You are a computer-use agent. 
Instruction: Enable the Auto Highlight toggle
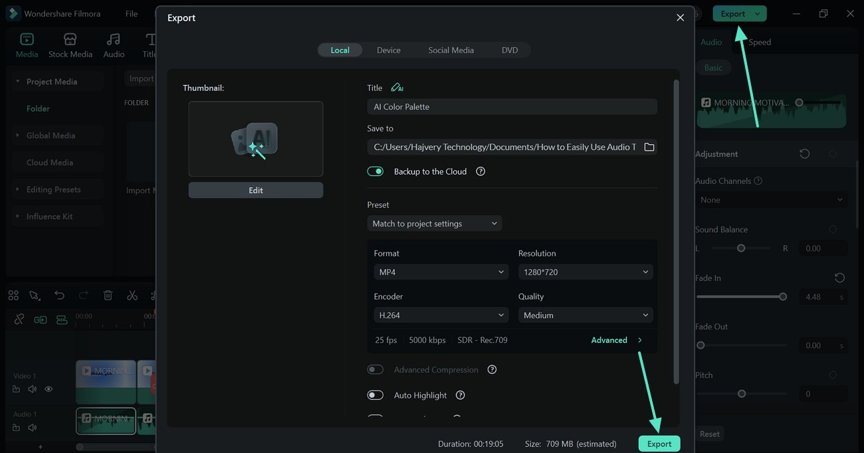click(x=376, y=395)
